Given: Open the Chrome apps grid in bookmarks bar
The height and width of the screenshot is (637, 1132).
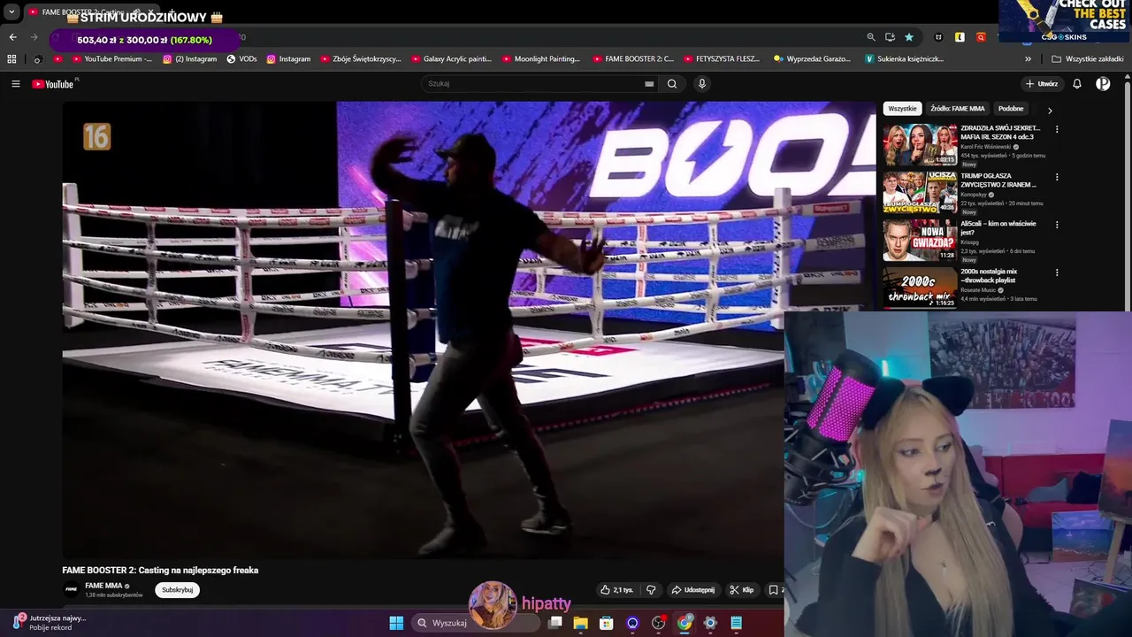Looking at the screenshot, I should [x=11, y=59].
